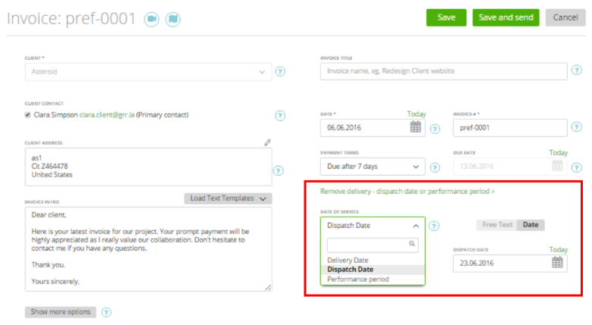592x325 pixels.
Task: Click the Due Date field showing 13.06.2016
Action: tap(510, 166)
